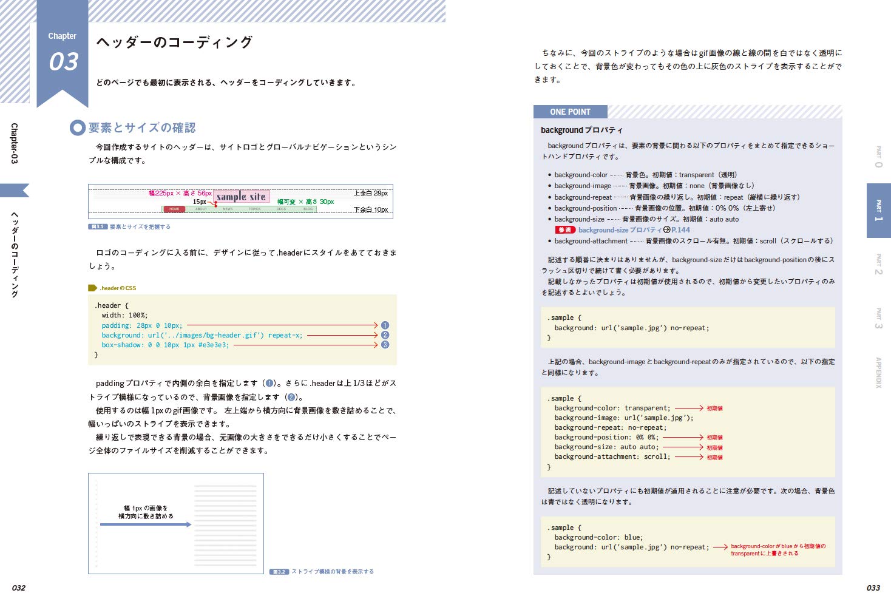Click the red note about blue overwritten by transparent
The width and height of the screenshot is (891, 607).
778,550
